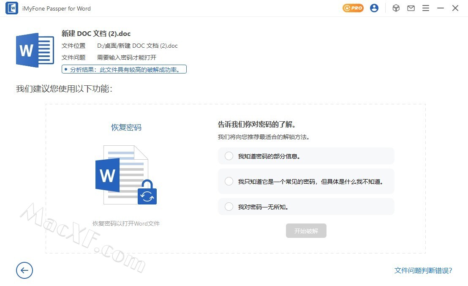Click the large Word document file icon
468x286 pixels.
[x=35, y=50]
